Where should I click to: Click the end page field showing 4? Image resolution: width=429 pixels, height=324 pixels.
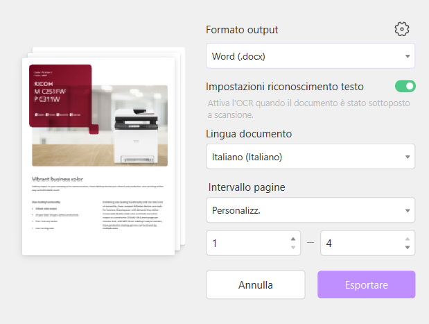367,243
